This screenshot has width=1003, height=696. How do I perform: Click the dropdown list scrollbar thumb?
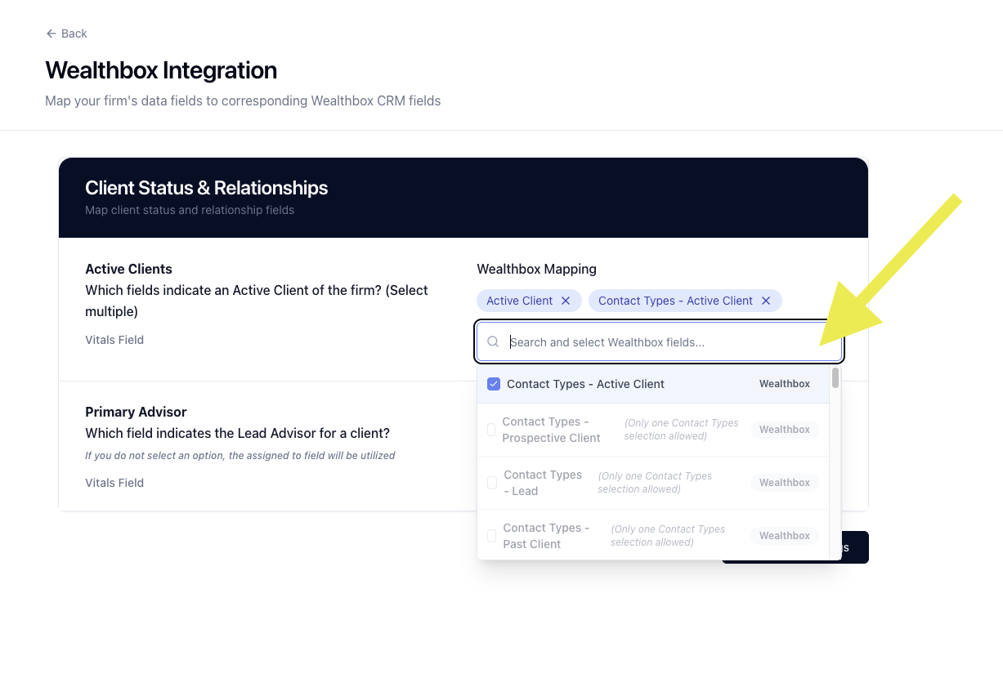(835, 378)
